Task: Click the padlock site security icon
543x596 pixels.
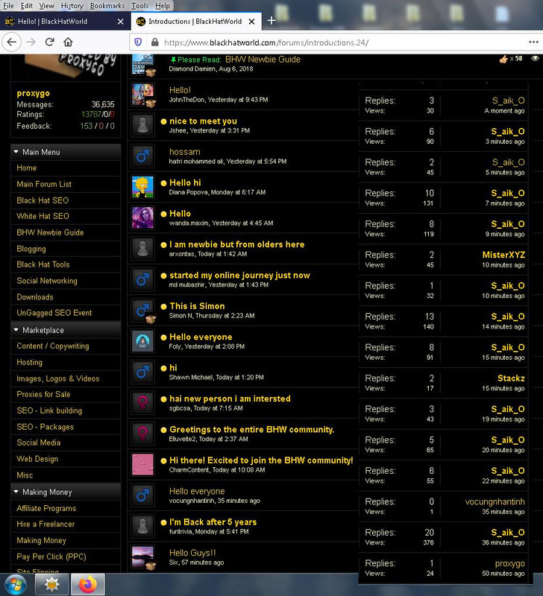Action: 154,42
